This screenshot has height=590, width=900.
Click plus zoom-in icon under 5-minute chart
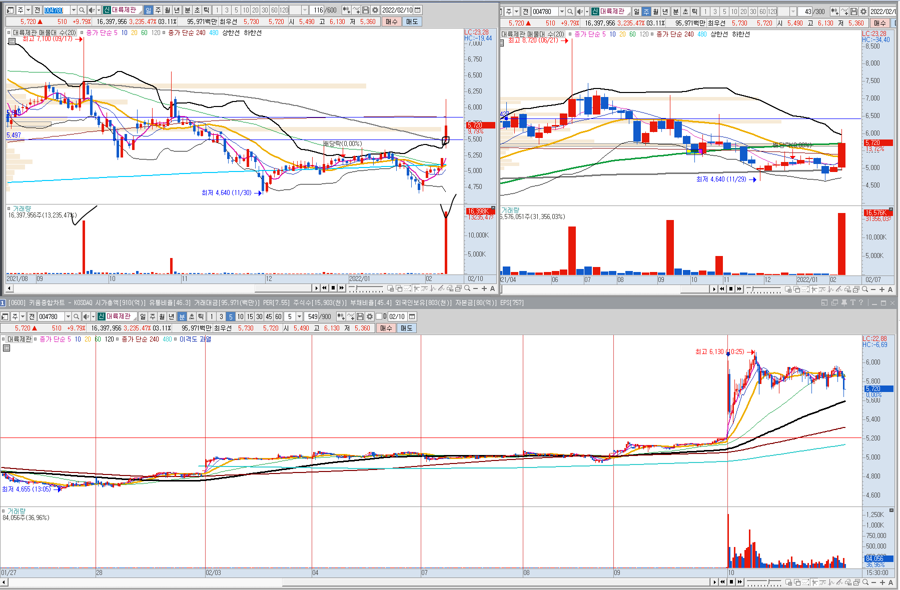[882, 582]
